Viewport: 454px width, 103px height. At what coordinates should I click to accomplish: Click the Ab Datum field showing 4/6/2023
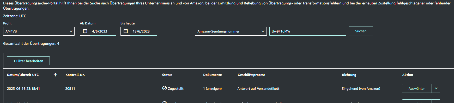[x=98, y=31]
